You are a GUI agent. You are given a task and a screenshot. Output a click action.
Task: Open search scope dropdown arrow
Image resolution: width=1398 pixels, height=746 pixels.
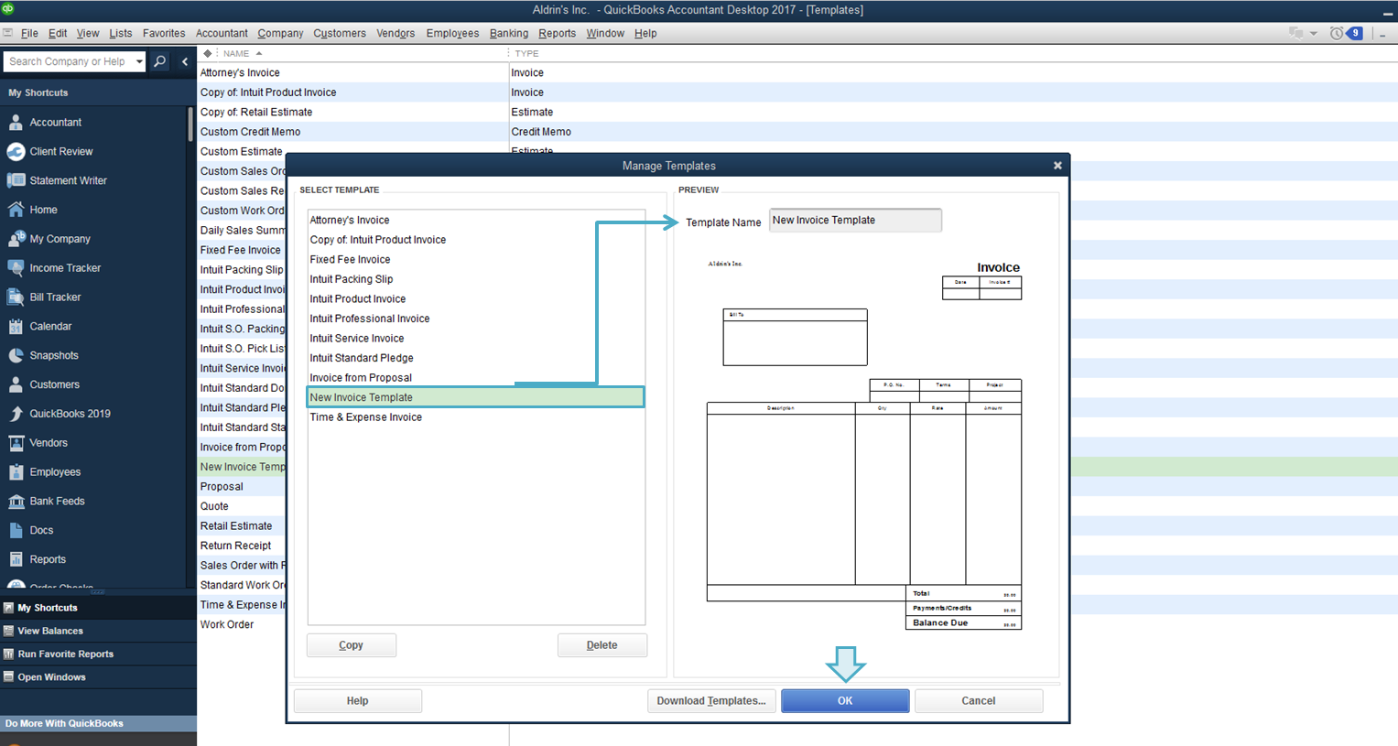pos(139,61)
